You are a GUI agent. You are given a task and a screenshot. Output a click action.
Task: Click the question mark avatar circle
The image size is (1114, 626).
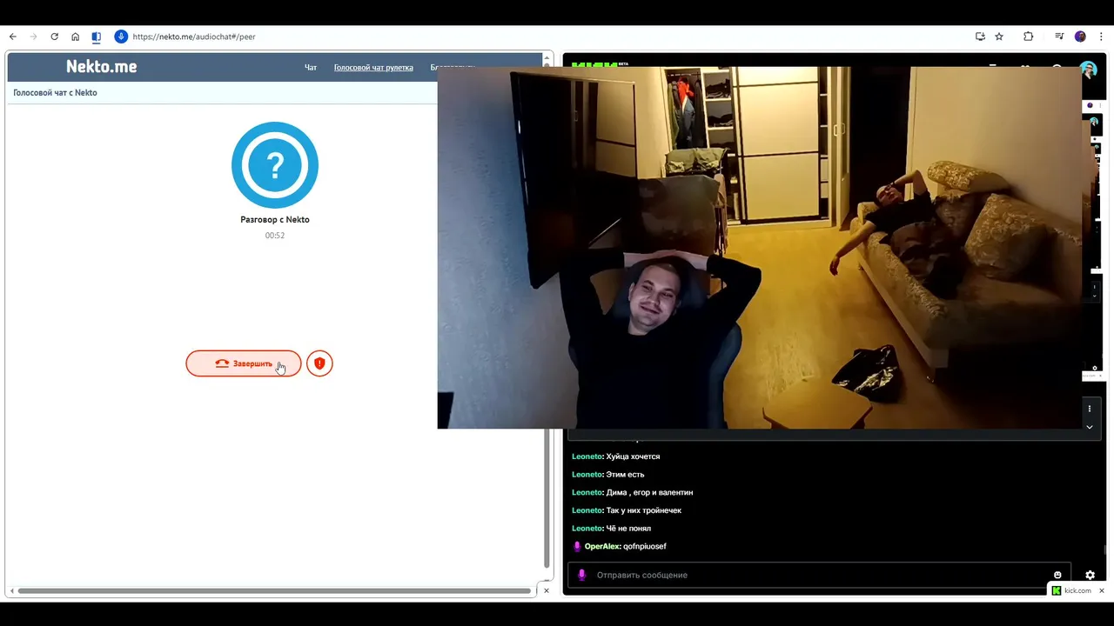275,165
